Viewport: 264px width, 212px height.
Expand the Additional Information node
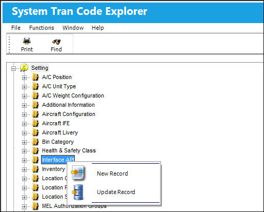(x=24, y=105)
